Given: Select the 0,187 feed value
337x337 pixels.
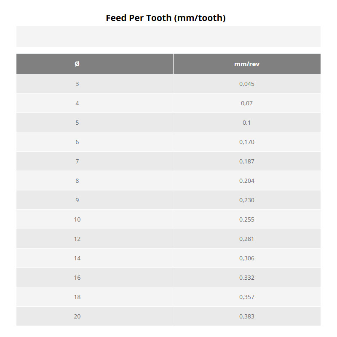Looking at the screenshot, I should (247, 161).
